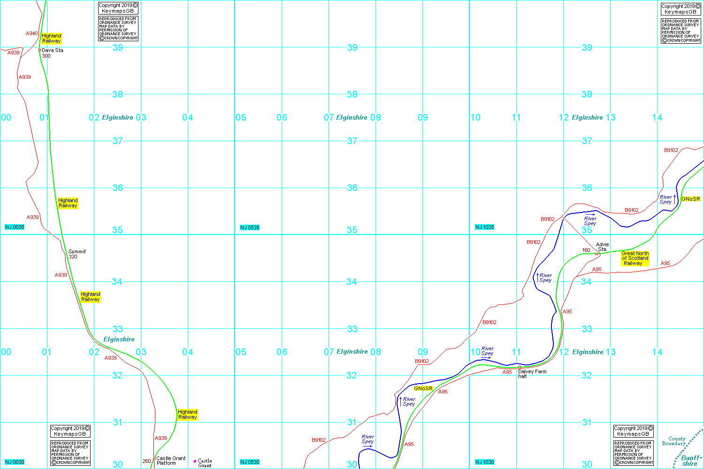Click the Dava Sta. station marker
This screenshot has height=469, width=704.
click(x=40, y=50)
